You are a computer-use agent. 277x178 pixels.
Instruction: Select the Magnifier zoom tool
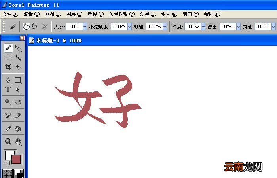(x=8, y=142)
